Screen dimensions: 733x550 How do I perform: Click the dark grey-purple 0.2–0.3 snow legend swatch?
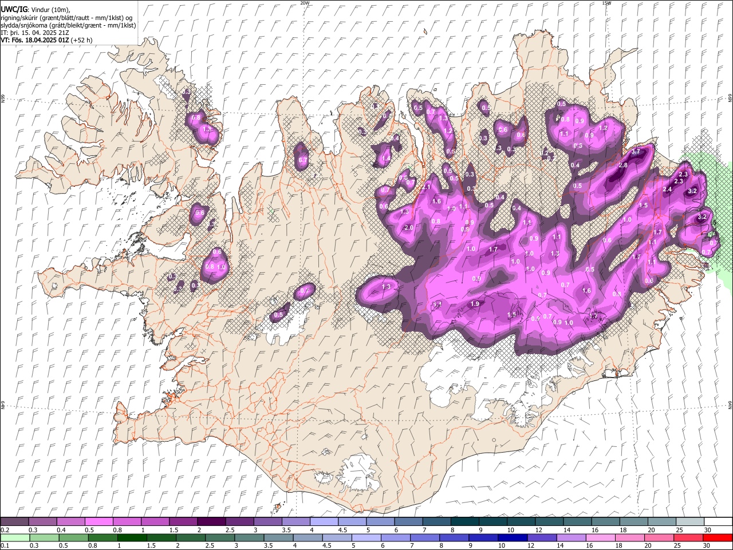[x=15, y=521]
